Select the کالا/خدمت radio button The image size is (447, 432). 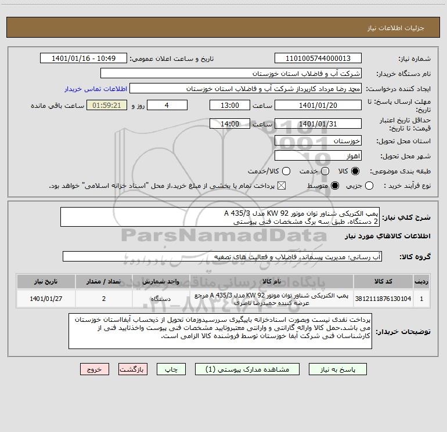pyautogui.click(x=286, y=171)
